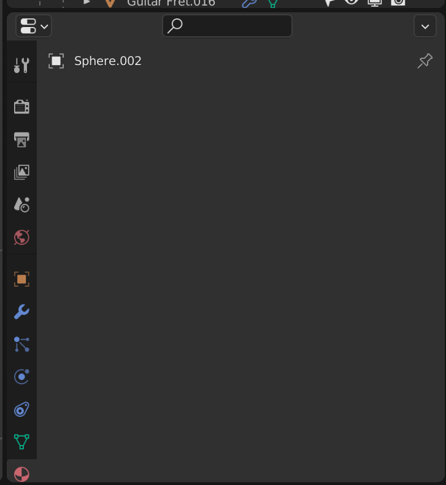Toggle the pin for Sphere.002 context
Screen dimensions: 446x485
425,61
